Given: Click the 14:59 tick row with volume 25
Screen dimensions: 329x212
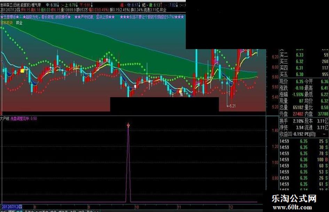Looking at the screenshot, I should pyautogui.click(x=304, y=141).
